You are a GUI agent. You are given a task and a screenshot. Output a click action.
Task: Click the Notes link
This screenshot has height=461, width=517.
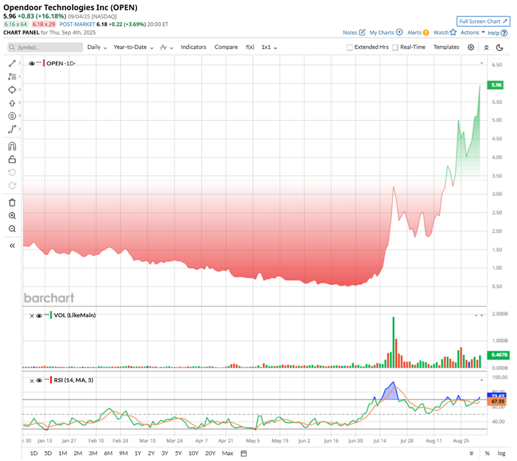(350, 33)
